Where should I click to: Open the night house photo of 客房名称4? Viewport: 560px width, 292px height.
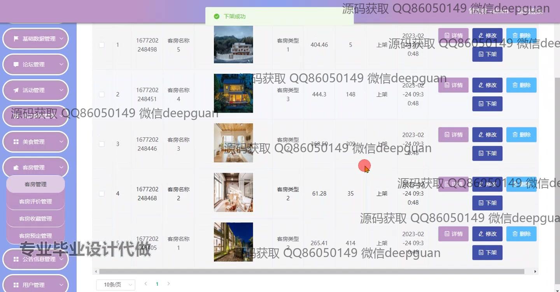pyautogui.click(x=233, y=93)
